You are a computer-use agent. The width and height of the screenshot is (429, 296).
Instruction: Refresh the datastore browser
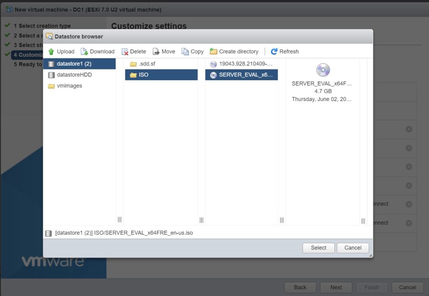(285, 51)
